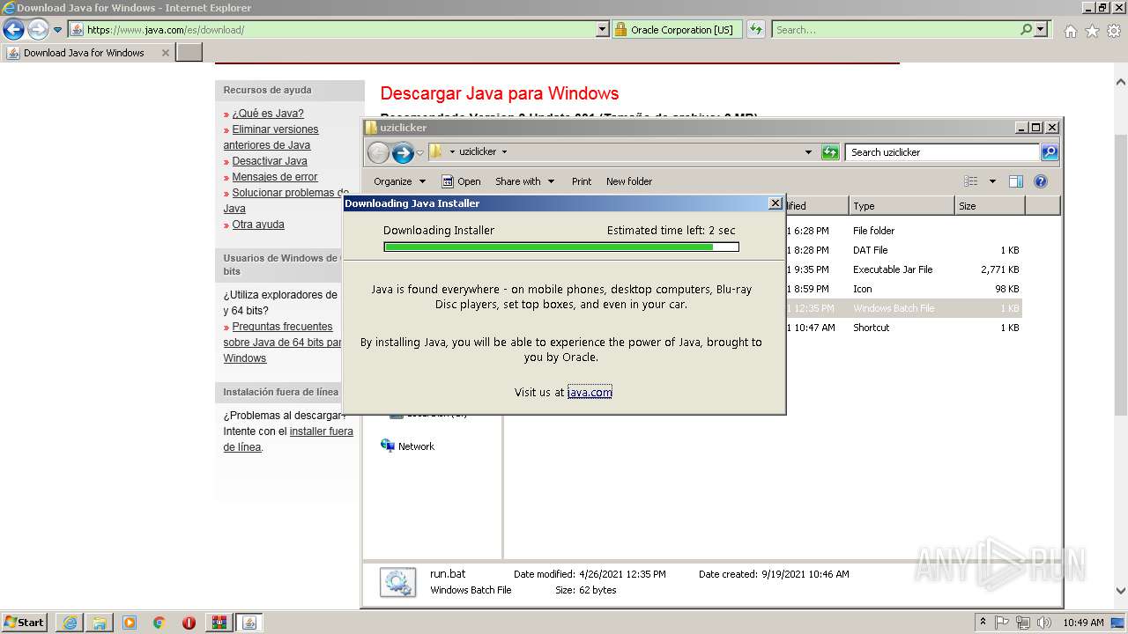
Task: Click the java.com address bar URL
Action: (x=166, y=30)
